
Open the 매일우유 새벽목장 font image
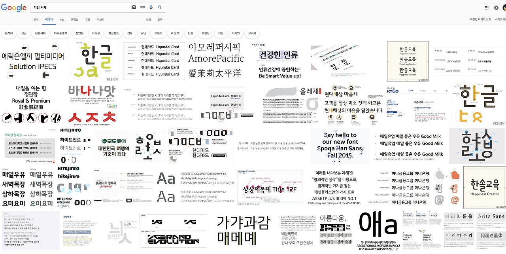(28, 188)
